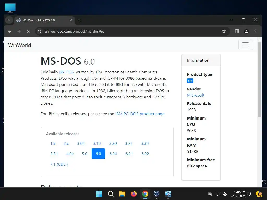Open File Explorer from taskbar
Image resolution: width=267 pixels, height=200 pixels.
pos(122,194)
